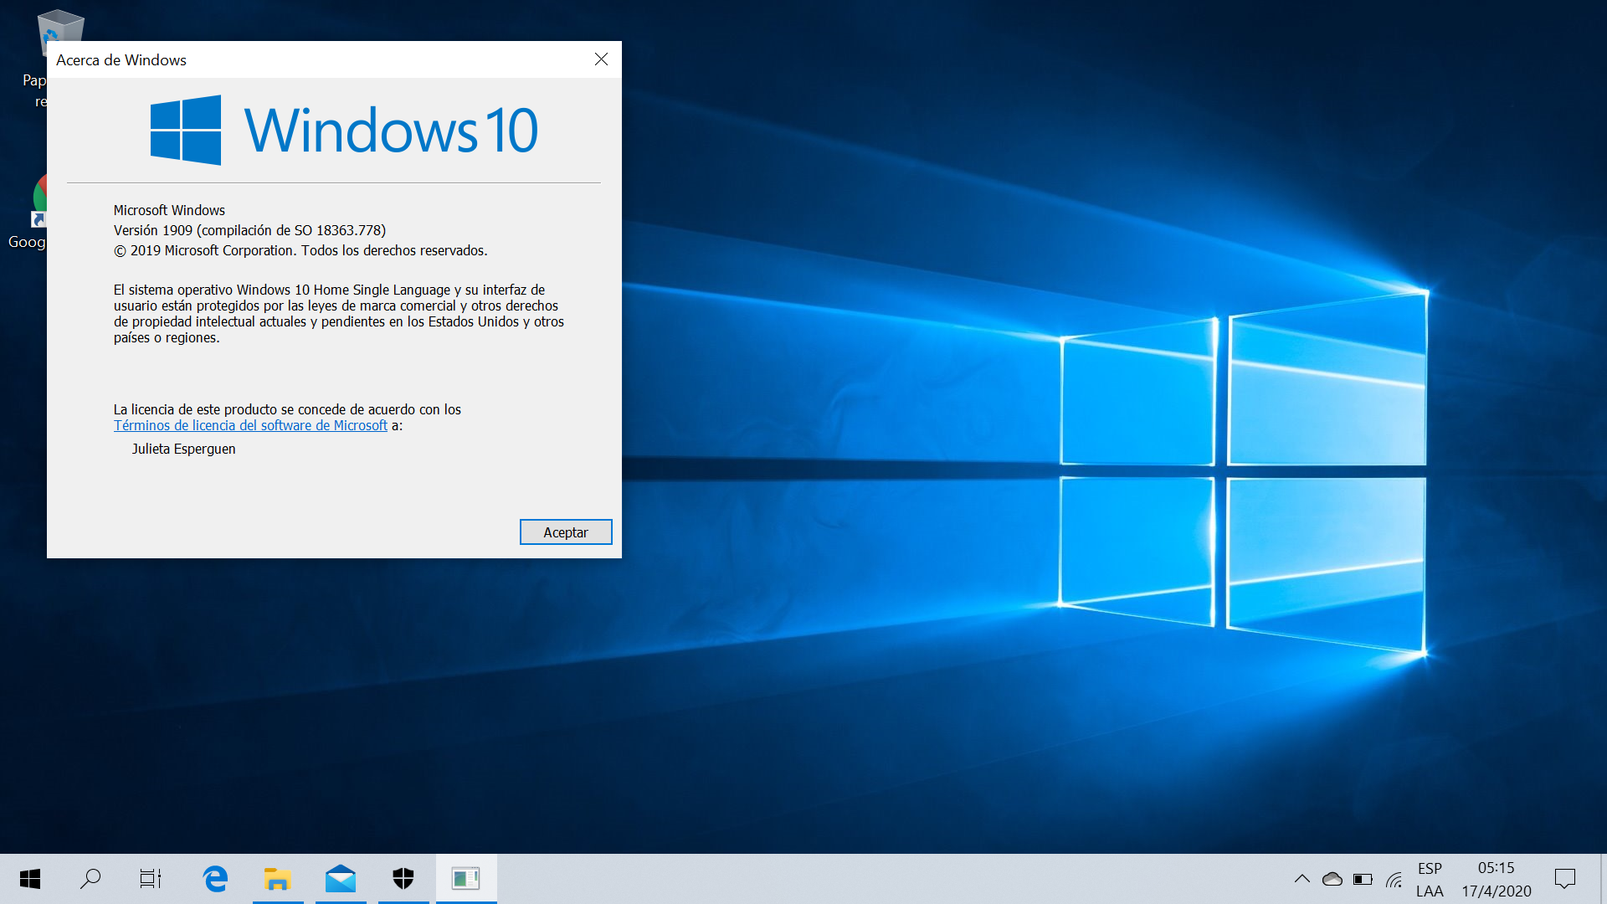Image resolution: width=1607 pixels, height=904 pixels.
Task: Click the OneDrive cloud tray icon
Action: 1332,879
